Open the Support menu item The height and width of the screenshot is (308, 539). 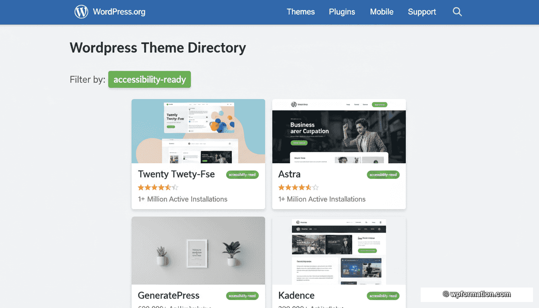[422, 12]
